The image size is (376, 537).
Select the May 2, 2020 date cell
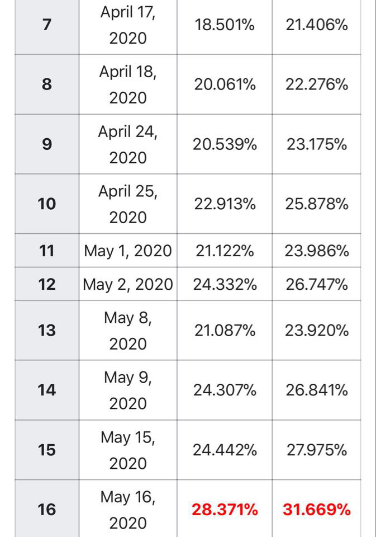point(128,284)
